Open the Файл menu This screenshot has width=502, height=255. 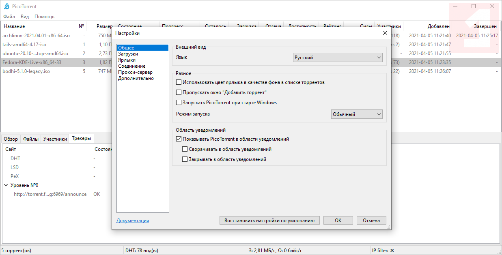9,17
